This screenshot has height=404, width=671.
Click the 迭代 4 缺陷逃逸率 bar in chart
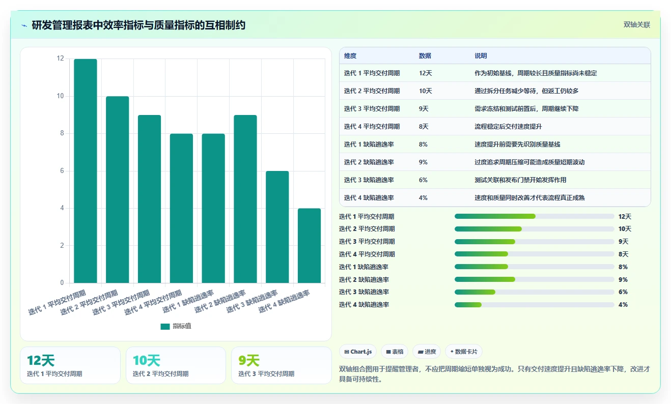click(309, 245)
